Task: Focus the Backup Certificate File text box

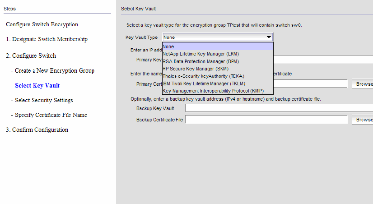Action: [x=266, y=120]
